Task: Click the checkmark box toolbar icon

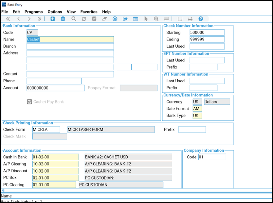Action: coord(94,19)
